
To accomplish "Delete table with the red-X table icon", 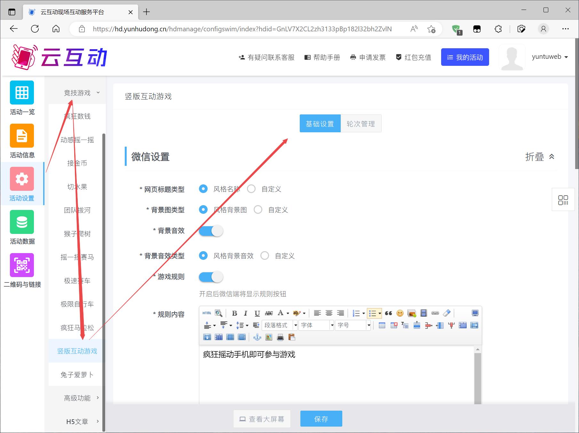I will tap(394, 325).
